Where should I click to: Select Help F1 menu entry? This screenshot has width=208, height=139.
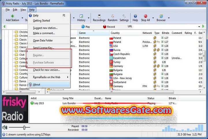[x=49, y=15]
